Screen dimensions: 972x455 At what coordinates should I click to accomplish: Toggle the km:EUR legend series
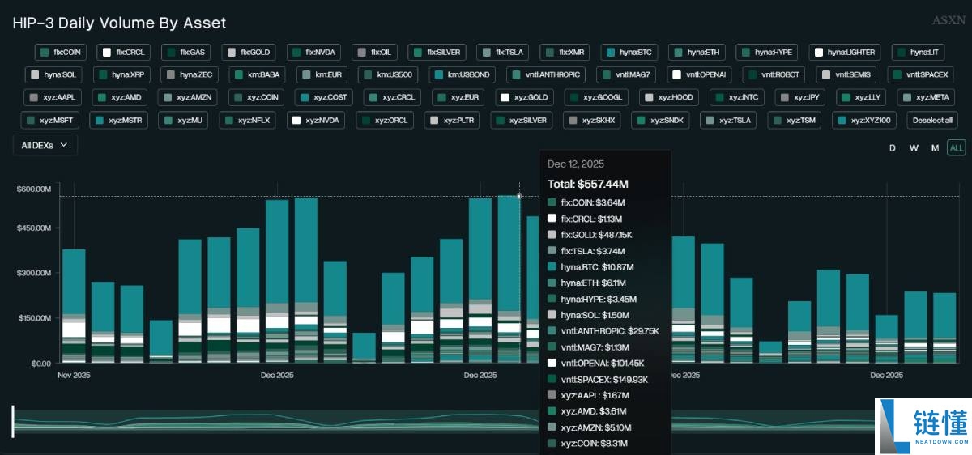click(x=322, y=75)
